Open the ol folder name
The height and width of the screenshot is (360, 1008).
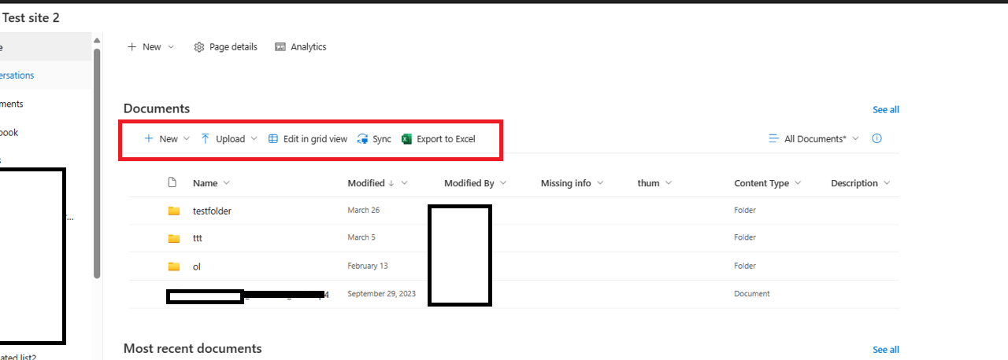(197, 266)
